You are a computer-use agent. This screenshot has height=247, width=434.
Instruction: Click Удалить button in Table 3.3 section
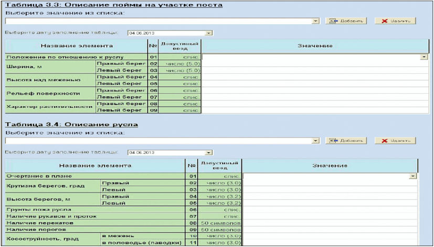pyautogui.click(x=395, y=21)
